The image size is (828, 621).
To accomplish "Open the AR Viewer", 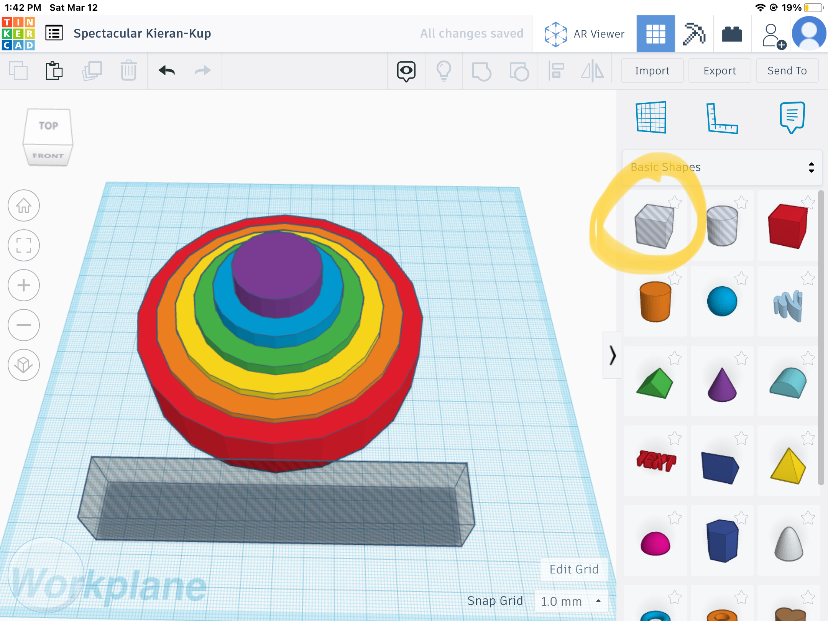I will coord(585,34).
